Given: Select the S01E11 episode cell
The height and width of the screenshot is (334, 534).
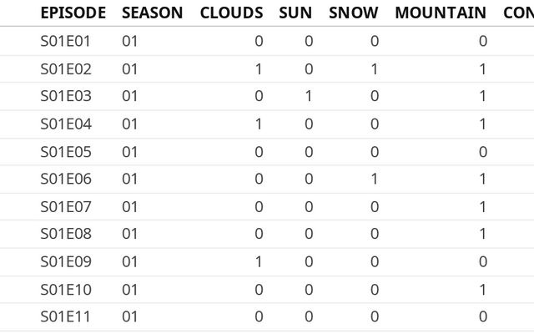Looking at the screenshot, I should (x=66, y=316).
